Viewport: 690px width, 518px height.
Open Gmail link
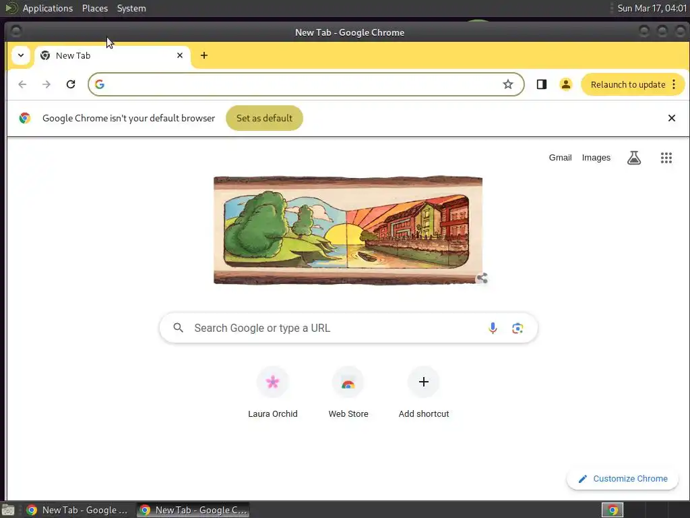pyautogui.click(x=560, y=158)
